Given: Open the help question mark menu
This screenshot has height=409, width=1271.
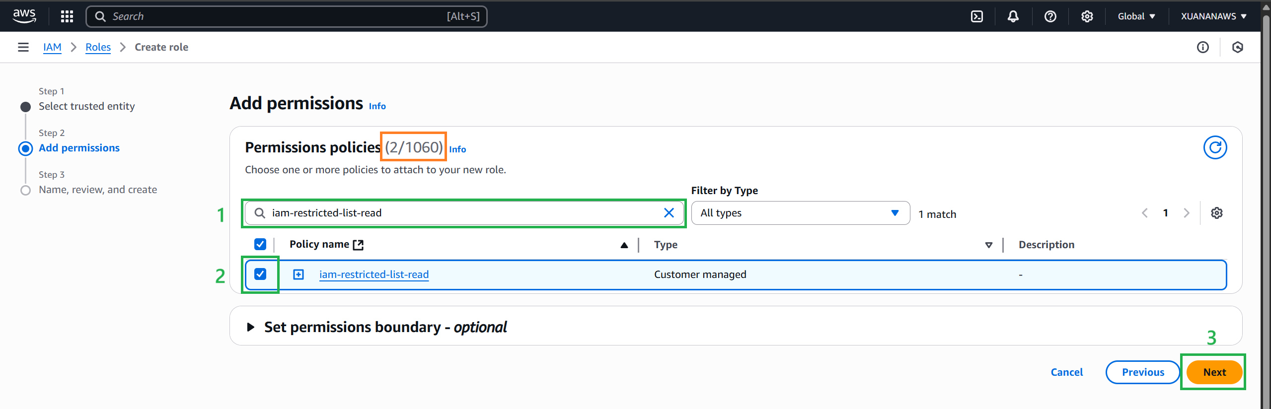Looking at the screenshot, I should point(1050,16).
